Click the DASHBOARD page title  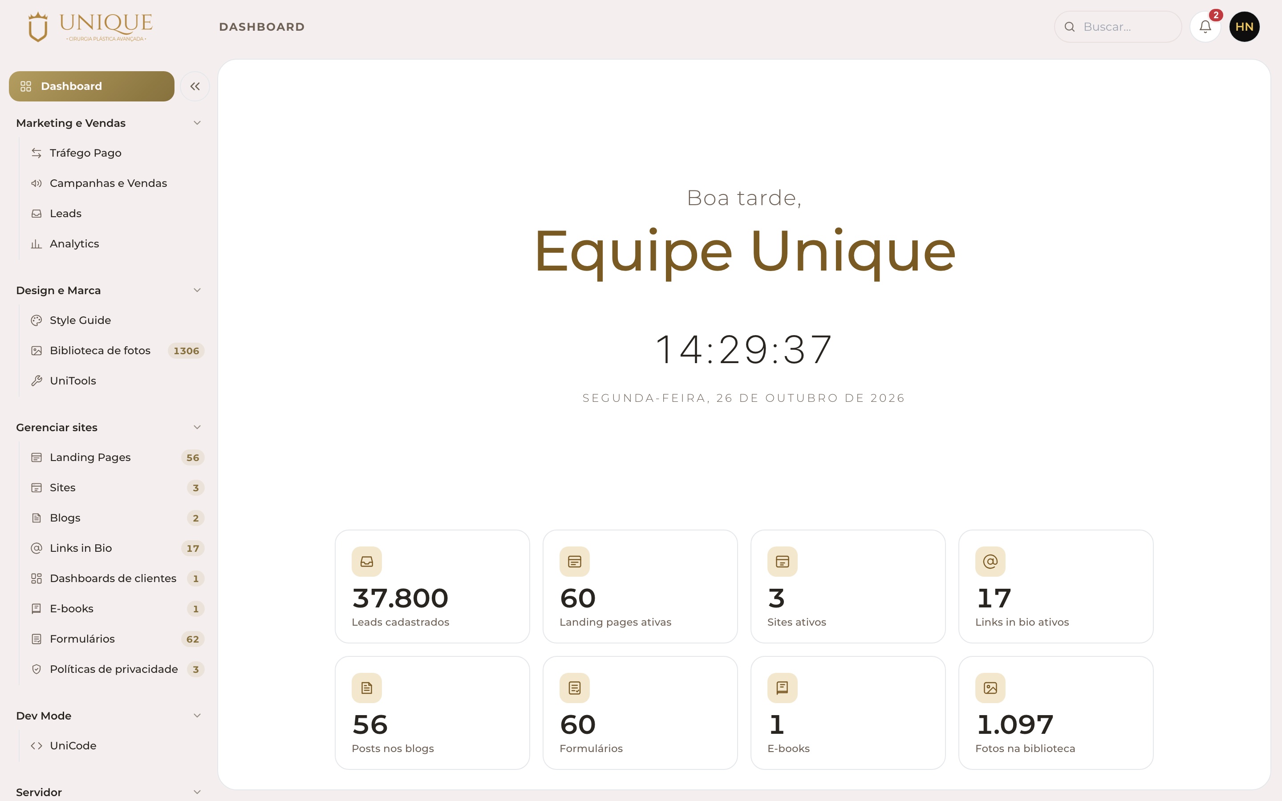click(x=262, y=27)
